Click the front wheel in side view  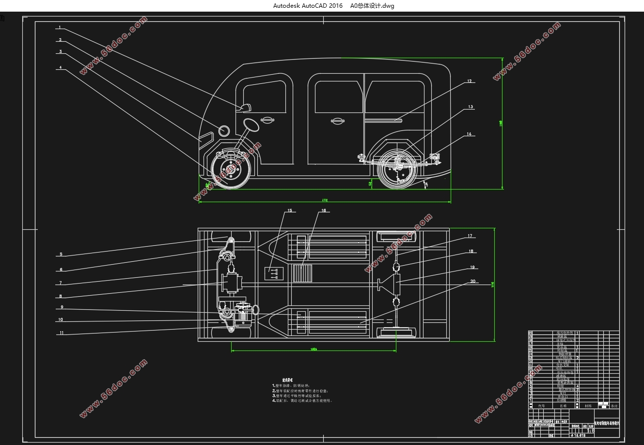point(229,169)
